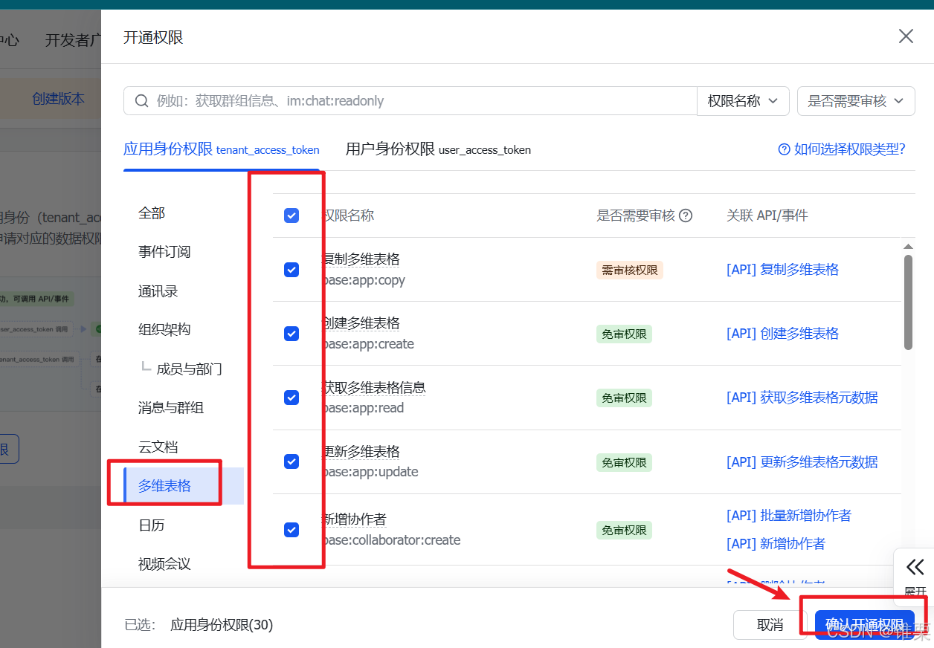Image resolution: width=934 pixels, height=648 pixels.
Task: Click question icon before 如何选择权限类型
Action: click(784, 149)
